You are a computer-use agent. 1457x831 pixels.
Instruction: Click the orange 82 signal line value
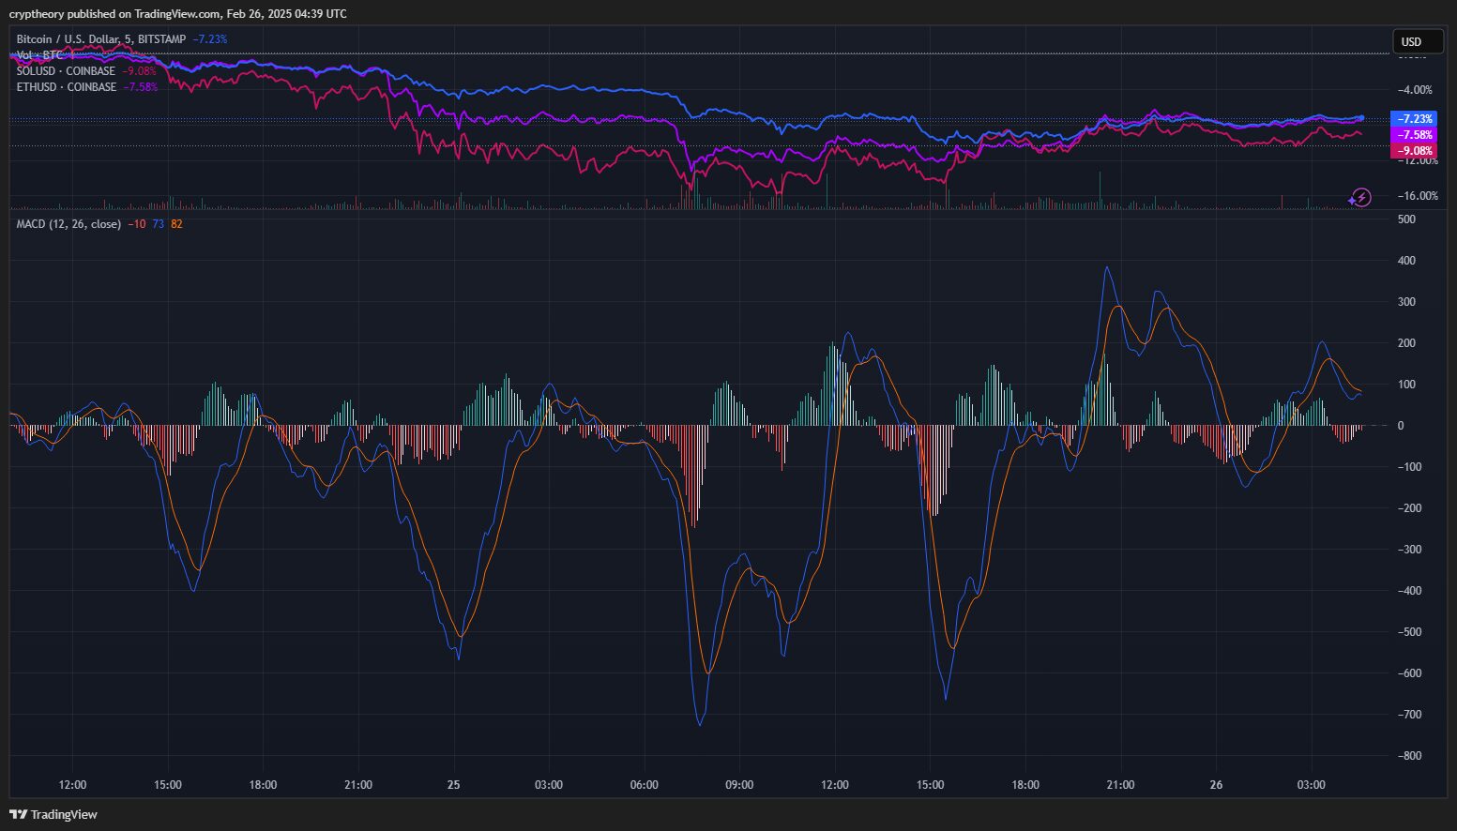pyautogui.click(x=176, y=224)
